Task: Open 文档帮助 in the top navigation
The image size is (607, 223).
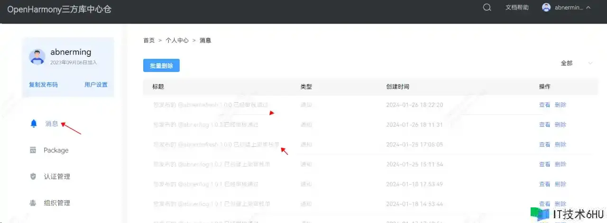Action: tap(517, 8)
